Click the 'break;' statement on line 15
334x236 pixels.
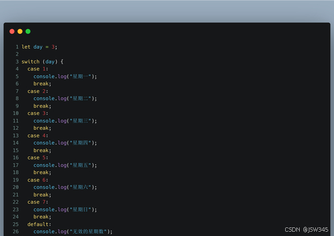click(42, 151)
